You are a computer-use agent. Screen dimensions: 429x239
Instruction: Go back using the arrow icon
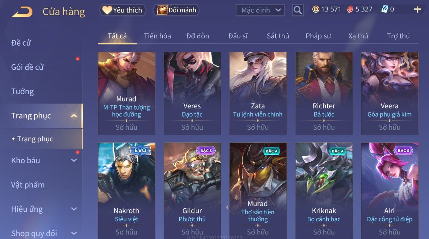[22, 12]
